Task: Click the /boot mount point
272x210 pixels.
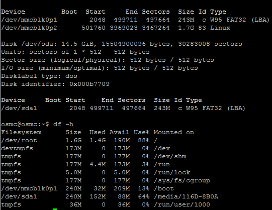Action: 164,189
